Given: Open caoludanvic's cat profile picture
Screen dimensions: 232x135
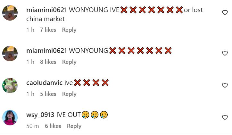Looking at the screenshot, I should (10, 86).
